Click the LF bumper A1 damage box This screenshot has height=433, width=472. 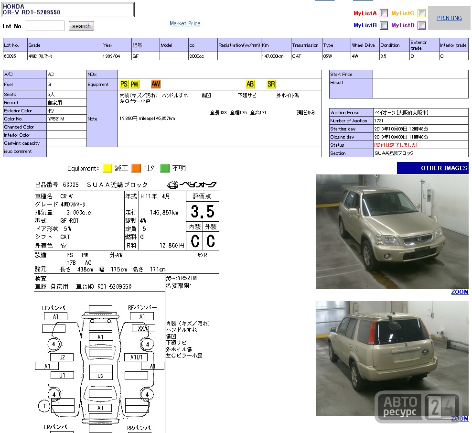click(x=56, y=316)
